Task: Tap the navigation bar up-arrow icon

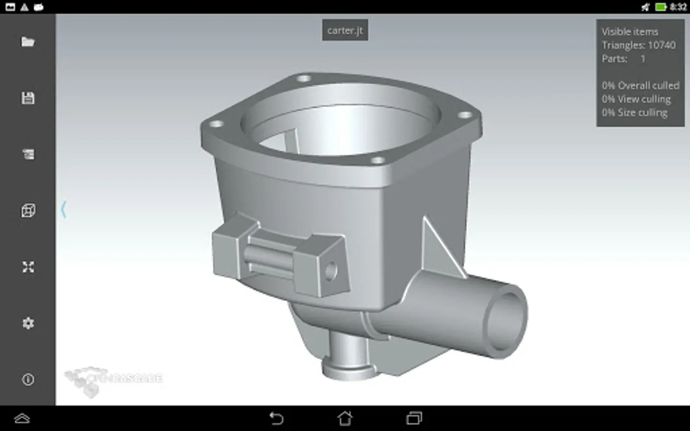Action: [x=22, y=419]
